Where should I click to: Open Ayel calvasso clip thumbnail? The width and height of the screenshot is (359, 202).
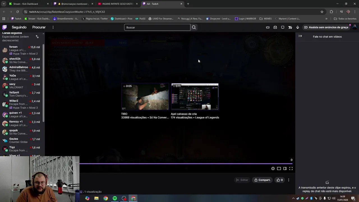coord(195,97)
